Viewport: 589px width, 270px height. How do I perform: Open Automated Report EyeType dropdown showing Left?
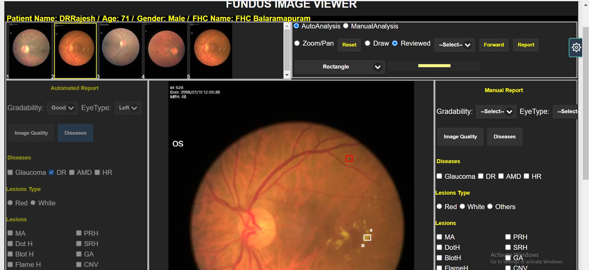pos(128,108)
